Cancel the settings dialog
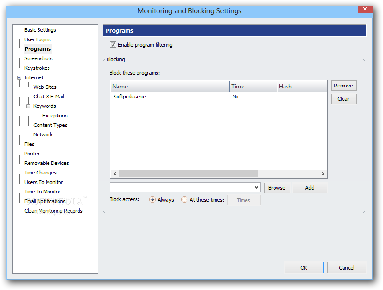 click(347, 268)
